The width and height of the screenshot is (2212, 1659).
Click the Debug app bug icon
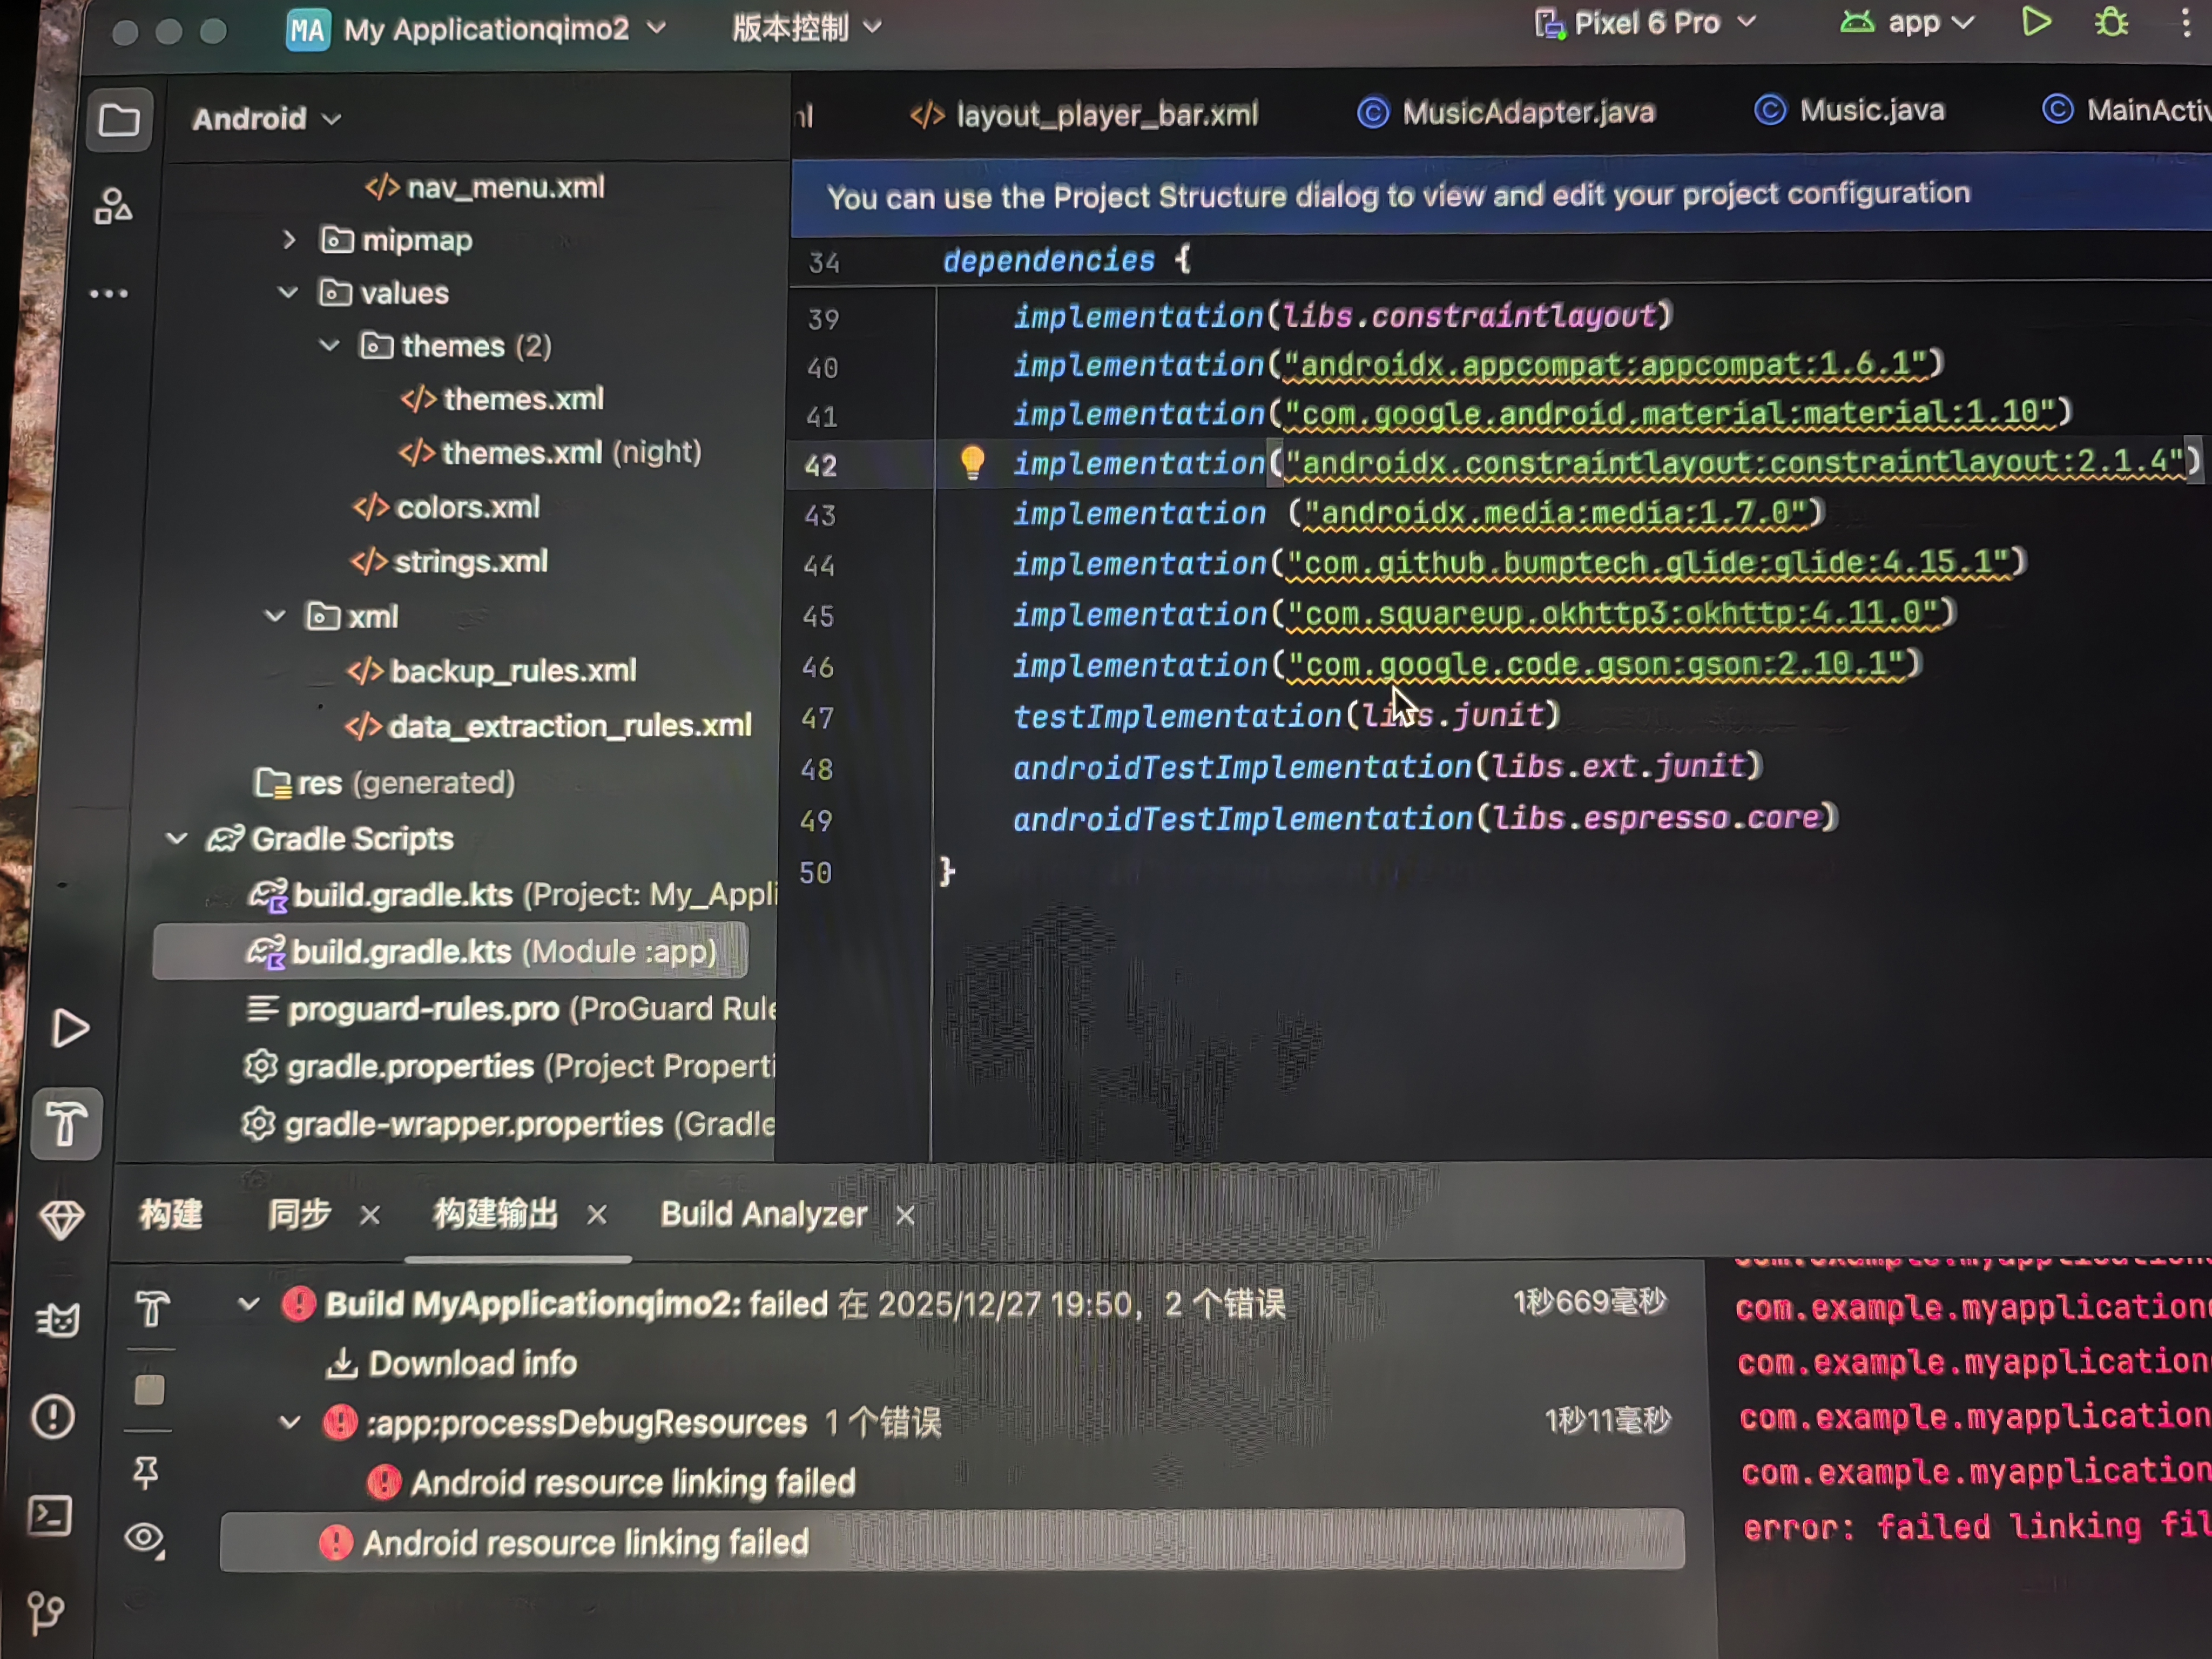[2111, 22]
